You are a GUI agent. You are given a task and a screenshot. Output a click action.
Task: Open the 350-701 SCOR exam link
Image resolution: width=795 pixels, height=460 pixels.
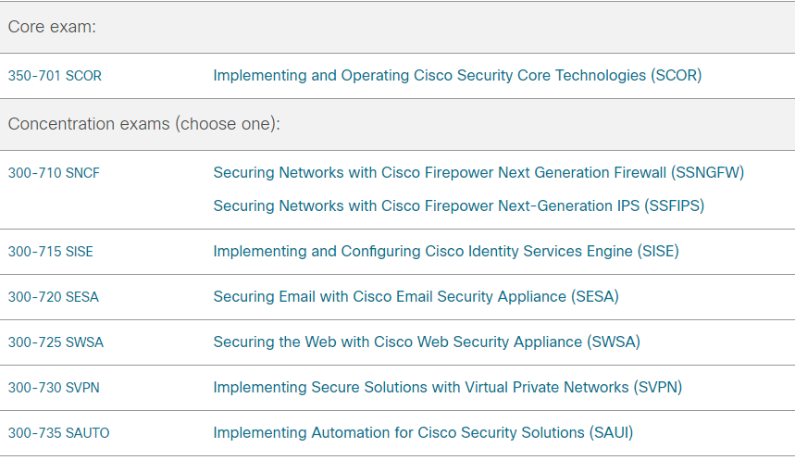tap(55, 76)
